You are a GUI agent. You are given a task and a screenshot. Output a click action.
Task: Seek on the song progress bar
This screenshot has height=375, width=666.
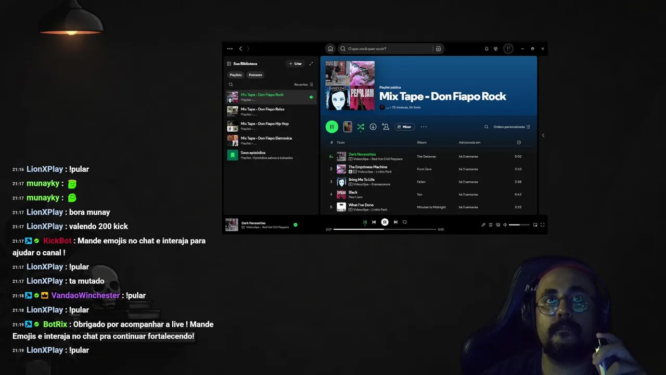pyautogui.click(x=385, y=229)
